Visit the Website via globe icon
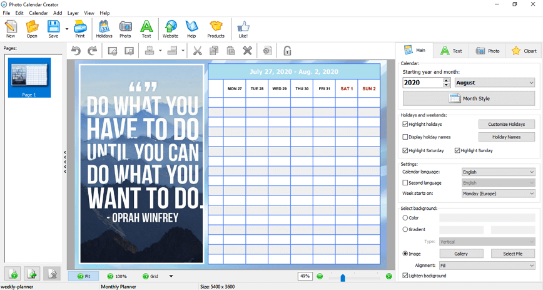The image size is (543, 290). click(x=170, y=29)
